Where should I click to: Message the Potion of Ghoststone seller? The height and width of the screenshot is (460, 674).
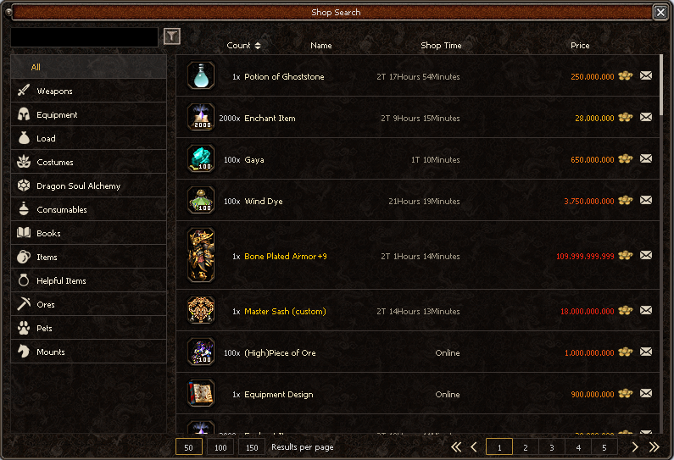tap(646, 76)
